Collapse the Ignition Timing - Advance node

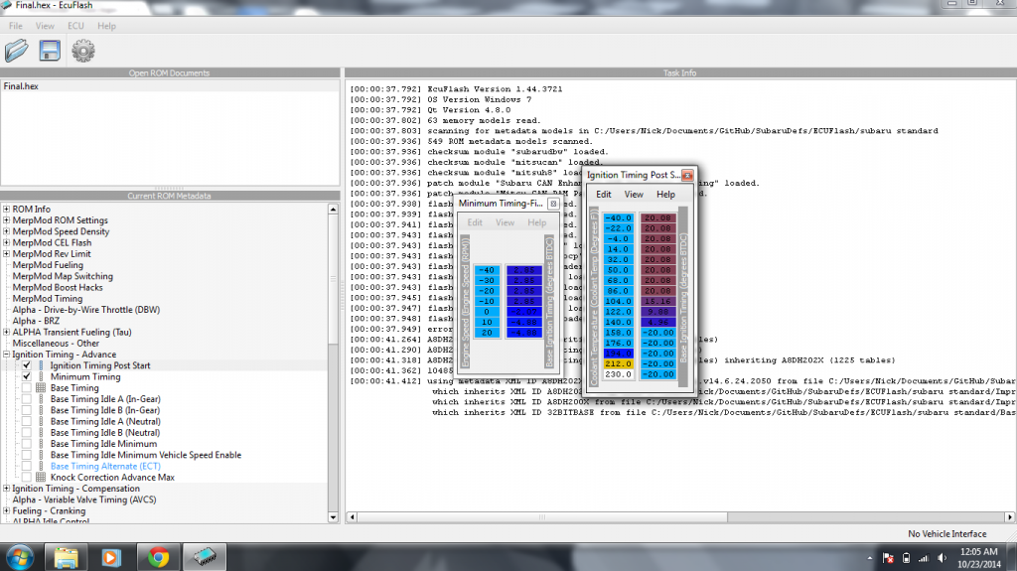tap(6, 355)
